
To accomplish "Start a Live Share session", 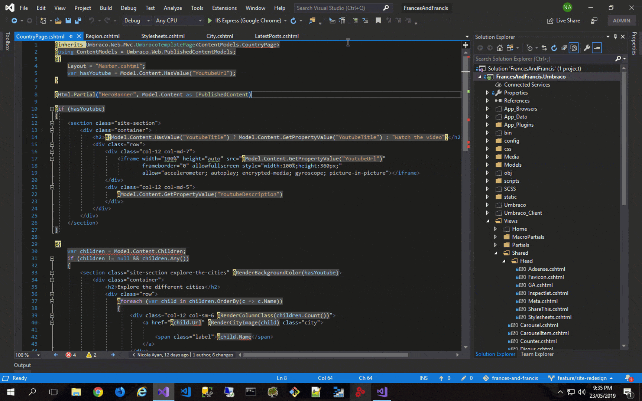I will 564,20.
